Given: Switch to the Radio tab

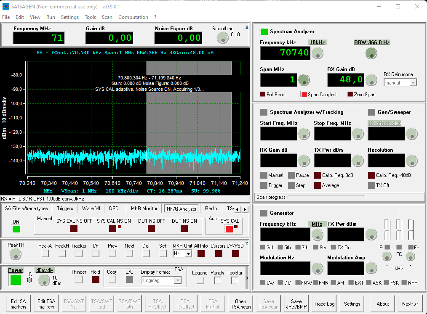Looking at the screenshot, I should (x=211, y=208).
